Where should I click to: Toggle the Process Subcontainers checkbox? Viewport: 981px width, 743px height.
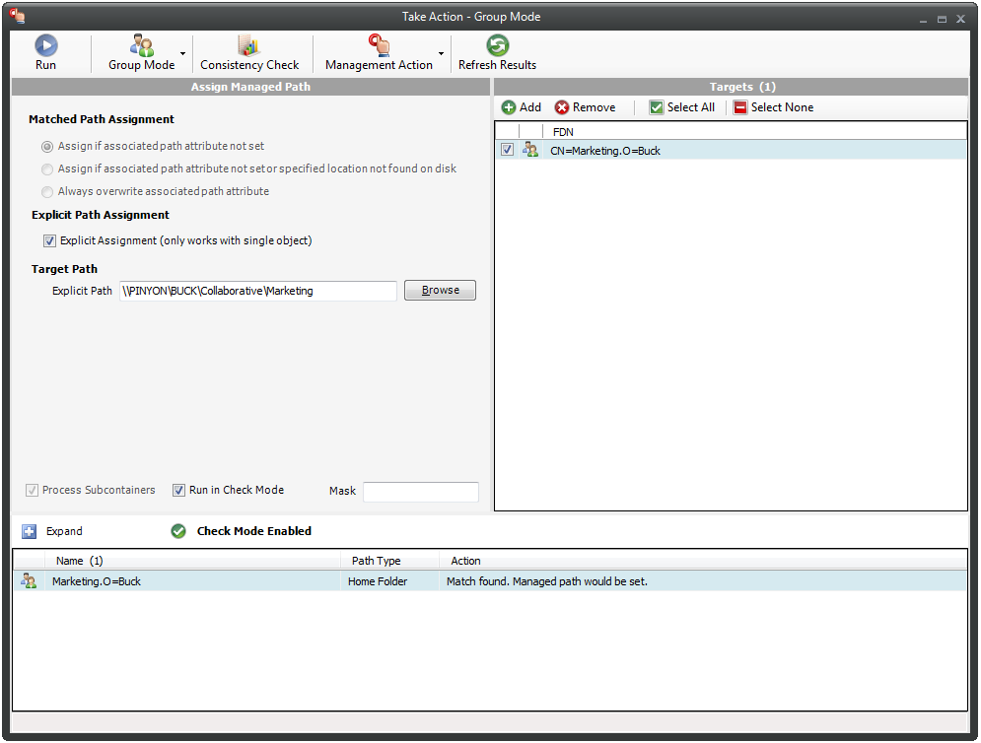click(32, 491)
